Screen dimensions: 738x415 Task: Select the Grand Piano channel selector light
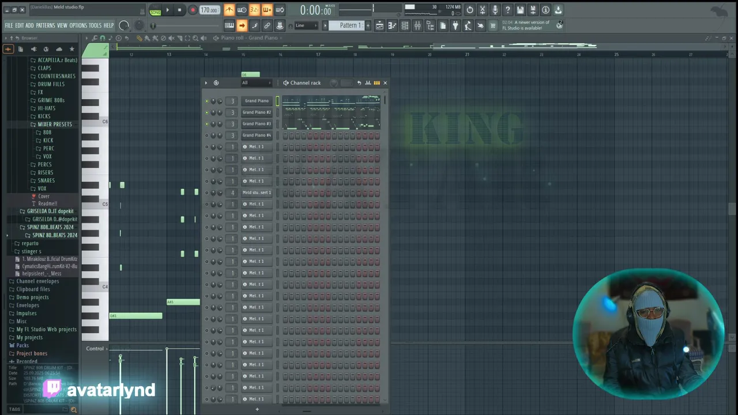277,101
